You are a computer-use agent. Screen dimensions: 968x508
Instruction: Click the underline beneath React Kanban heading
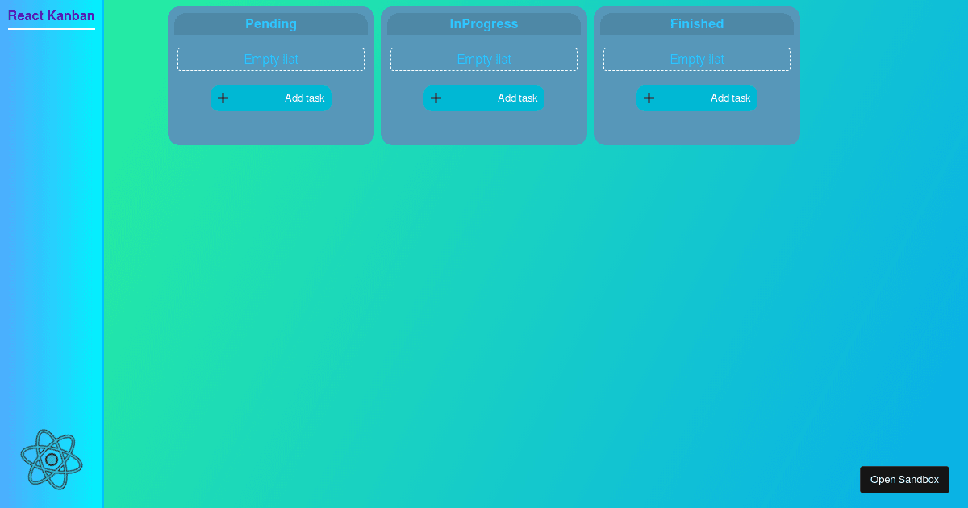click(51, 29)
